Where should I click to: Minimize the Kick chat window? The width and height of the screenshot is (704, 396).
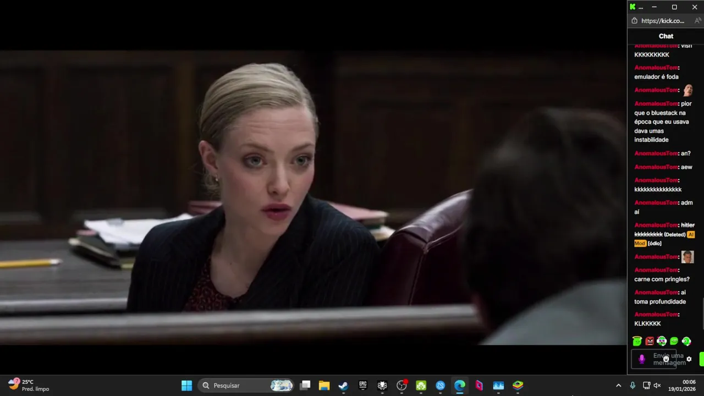pos(654,7)
